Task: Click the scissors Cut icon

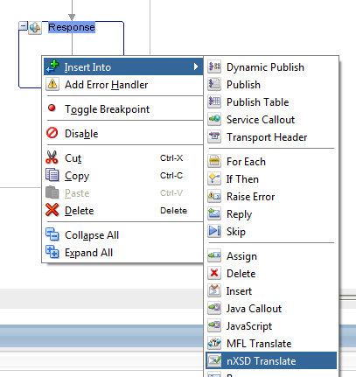Action: 52,157
